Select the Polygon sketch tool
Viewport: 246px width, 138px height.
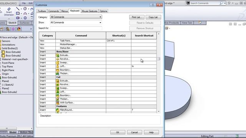point(25,18)
